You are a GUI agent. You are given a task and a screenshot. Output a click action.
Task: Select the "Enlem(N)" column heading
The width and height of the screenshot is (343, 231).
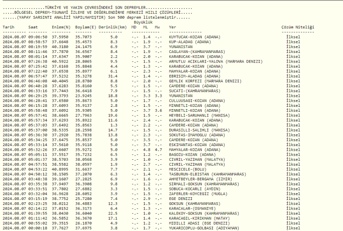(x=60, y=27)
